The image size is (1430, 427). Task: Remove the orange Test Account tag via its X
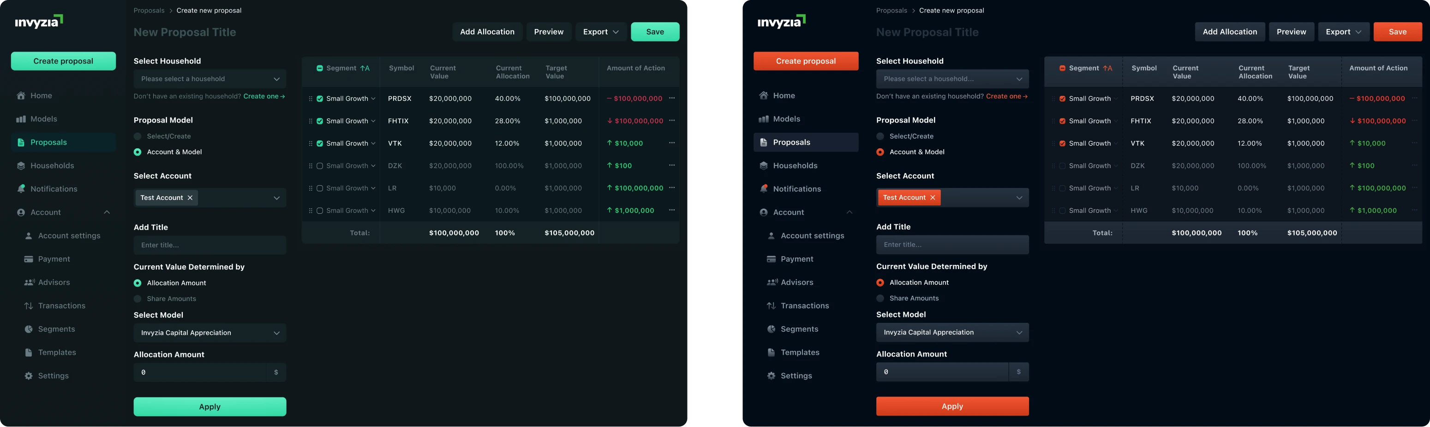coord(933,198)
